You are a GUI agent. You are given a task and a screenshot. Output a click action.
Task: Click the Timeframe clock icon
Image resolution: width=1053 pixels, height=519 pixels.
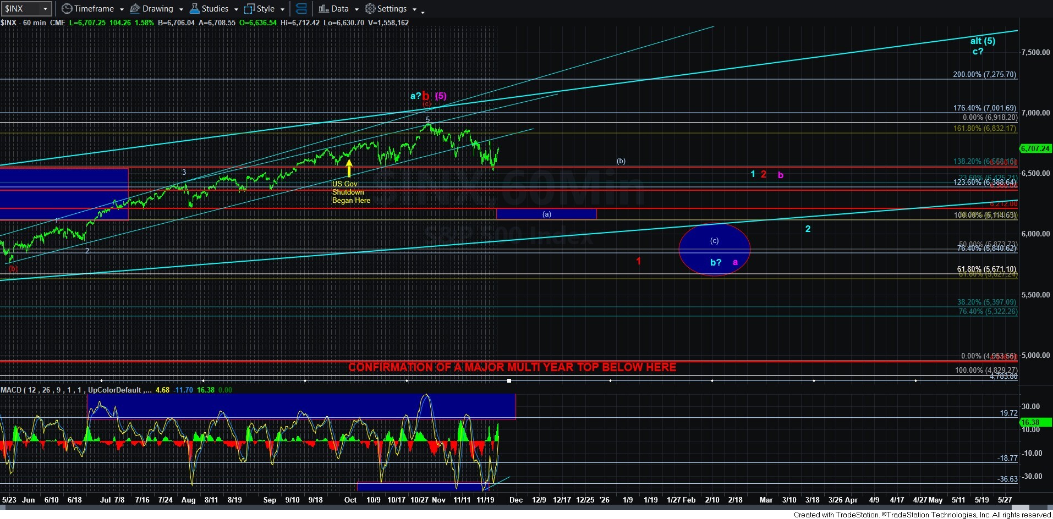coord(67,9)
